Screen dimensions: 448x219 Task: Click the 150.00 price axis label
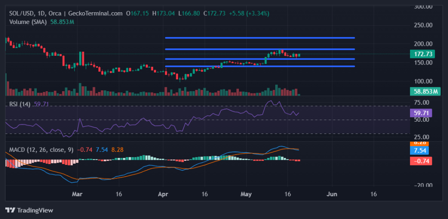(423, 63)
